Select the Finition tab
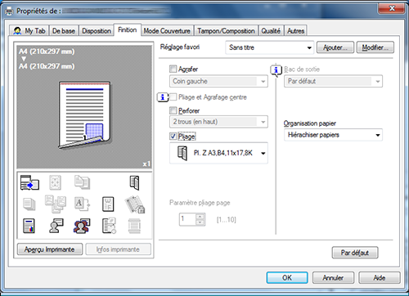 pos(128,29)
